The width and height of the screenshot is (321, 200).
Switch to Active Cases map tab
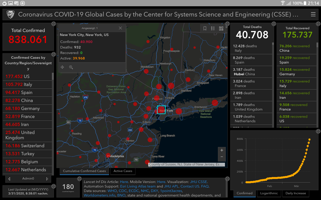pos(123,171)
